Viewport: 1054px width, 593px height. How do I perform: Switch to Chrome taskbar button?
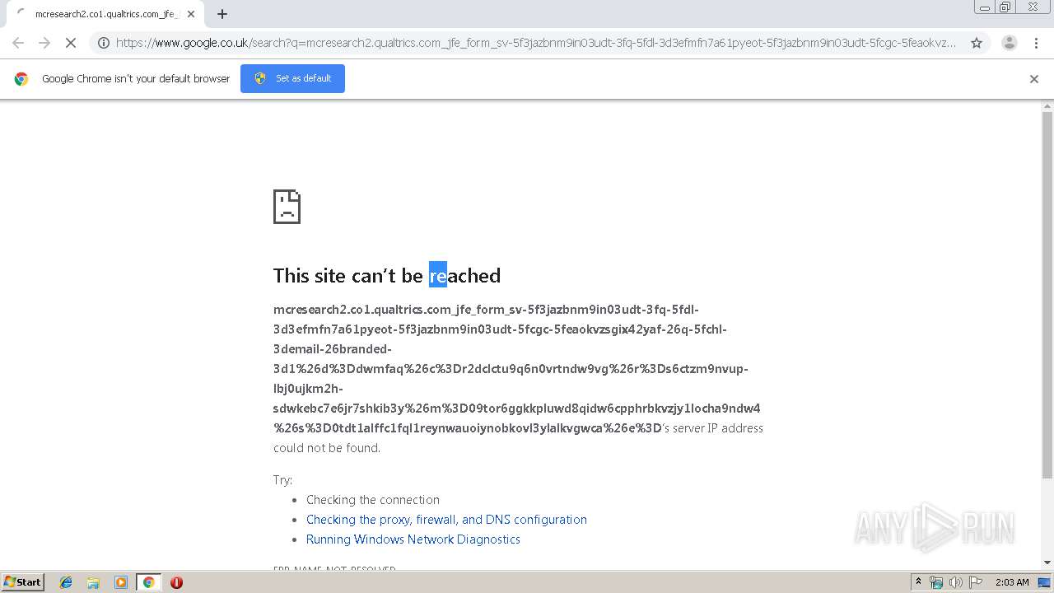pos(148,582)
